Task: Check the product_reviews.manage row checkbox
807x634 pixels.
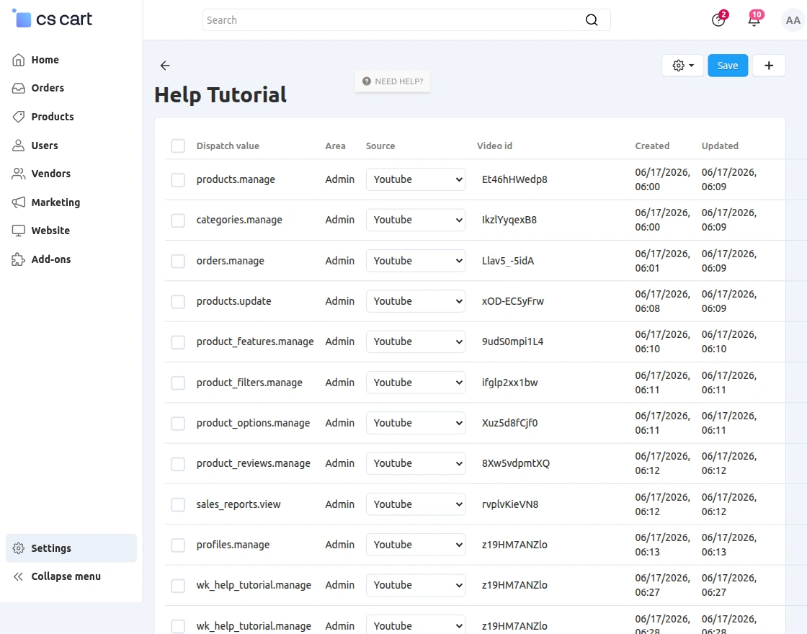Action: coord(178,464)
